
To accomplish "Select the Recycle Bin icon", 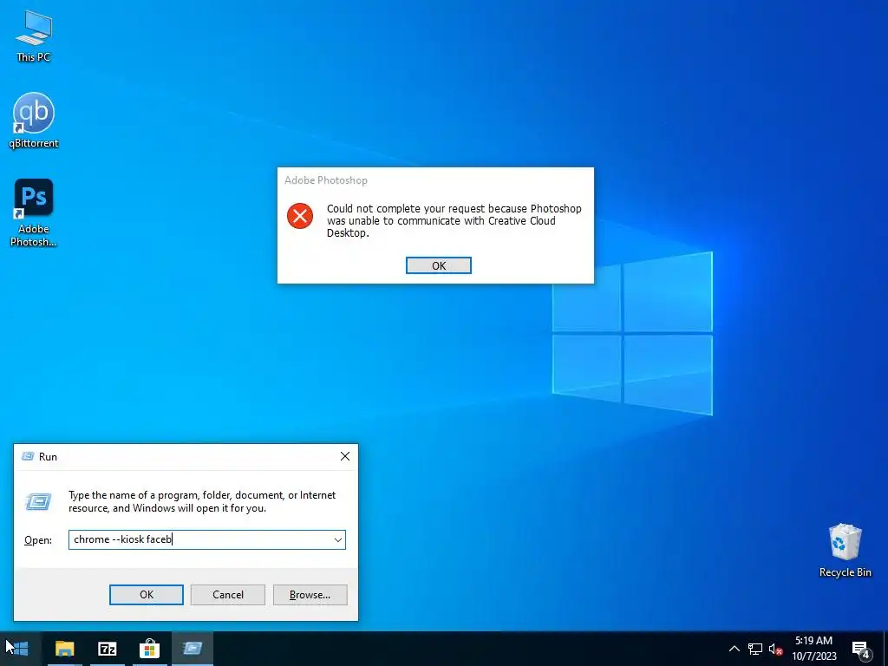I will coord(845,550).
